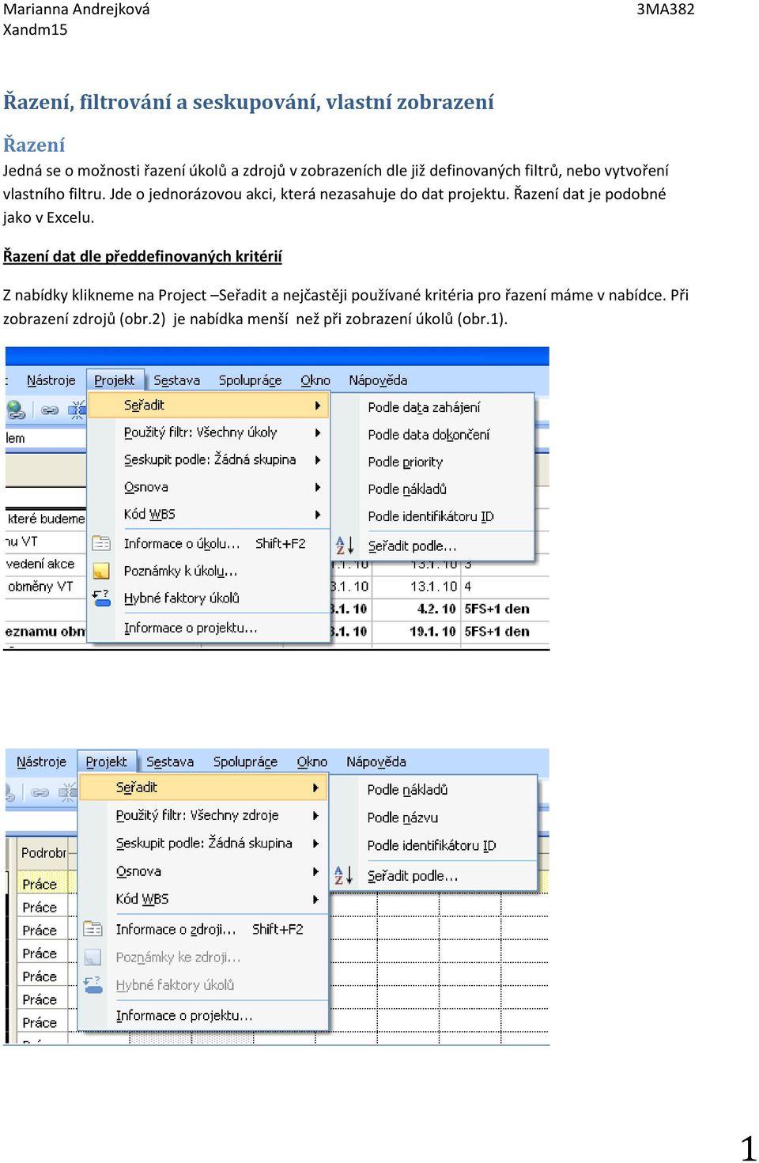Select 'Informace o projektu...' in second menu
The width and height of the screenshot is (759, 1163).
click(184, 1015)
